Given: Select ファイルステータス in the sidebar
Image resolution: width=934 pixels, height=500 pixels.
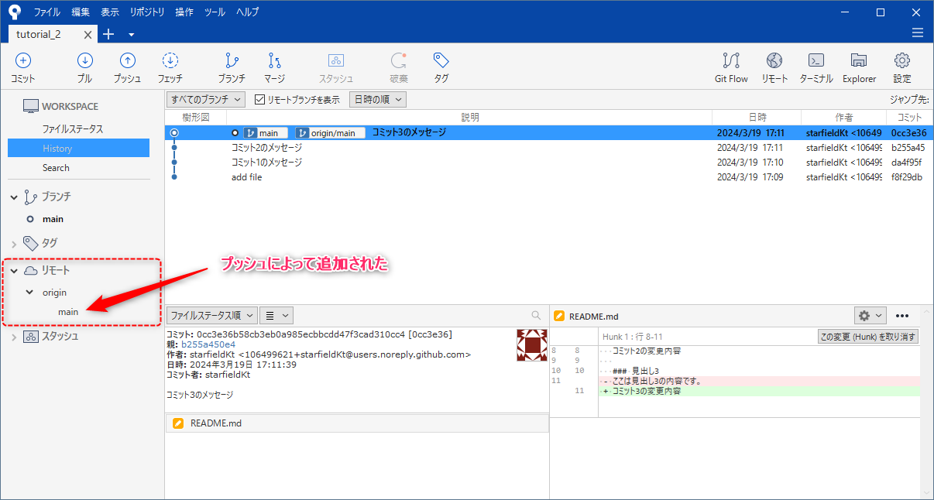Looking at the screenshot, I should click(73, 129).
